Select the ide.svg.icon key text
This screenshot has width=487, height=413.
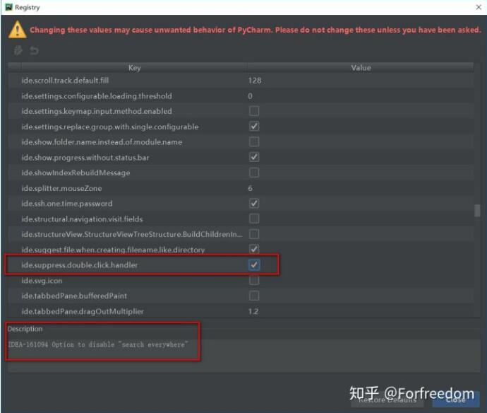[42, 281]
